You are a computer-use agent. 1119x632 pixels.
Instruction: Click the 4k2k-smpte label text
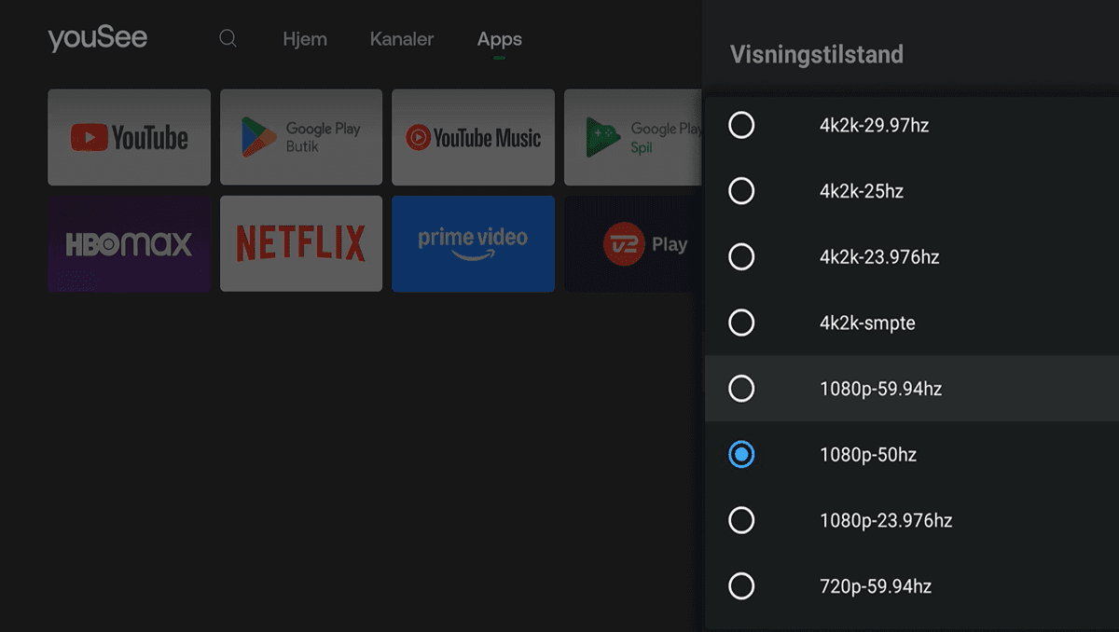(x=867, y=323)
